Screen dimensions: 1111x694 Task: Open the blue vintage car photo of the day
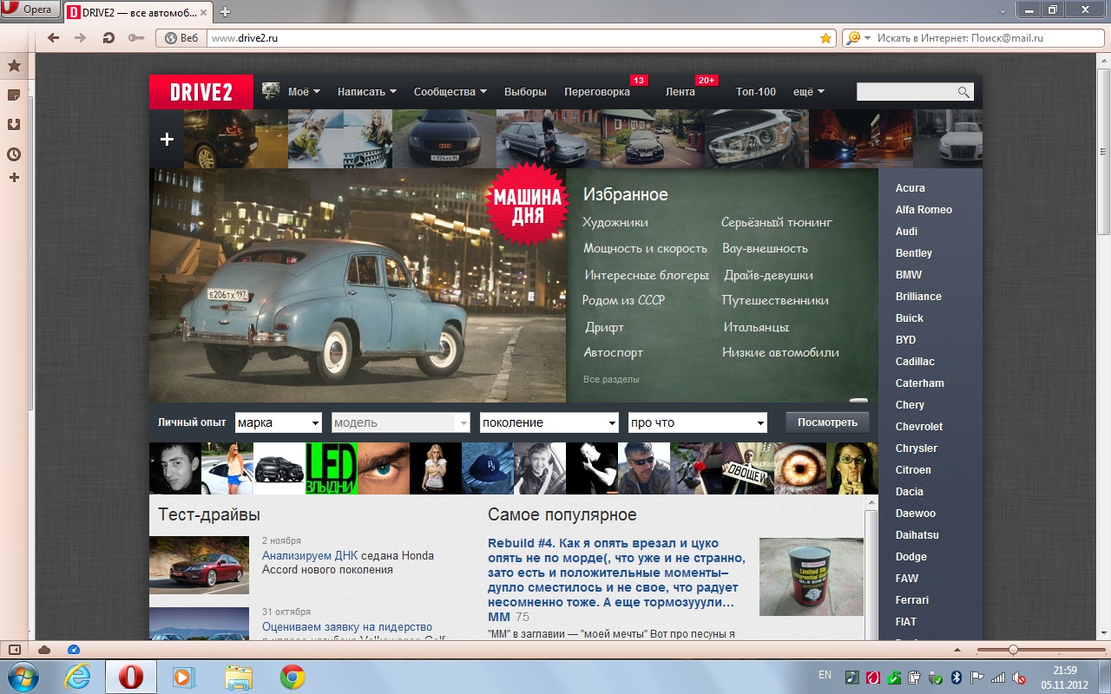click(x=358, y=285)
